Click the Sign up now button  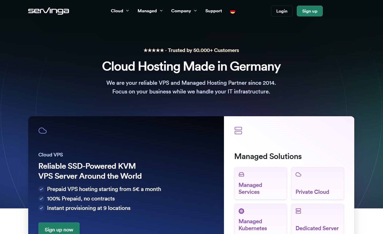point(59,228)
